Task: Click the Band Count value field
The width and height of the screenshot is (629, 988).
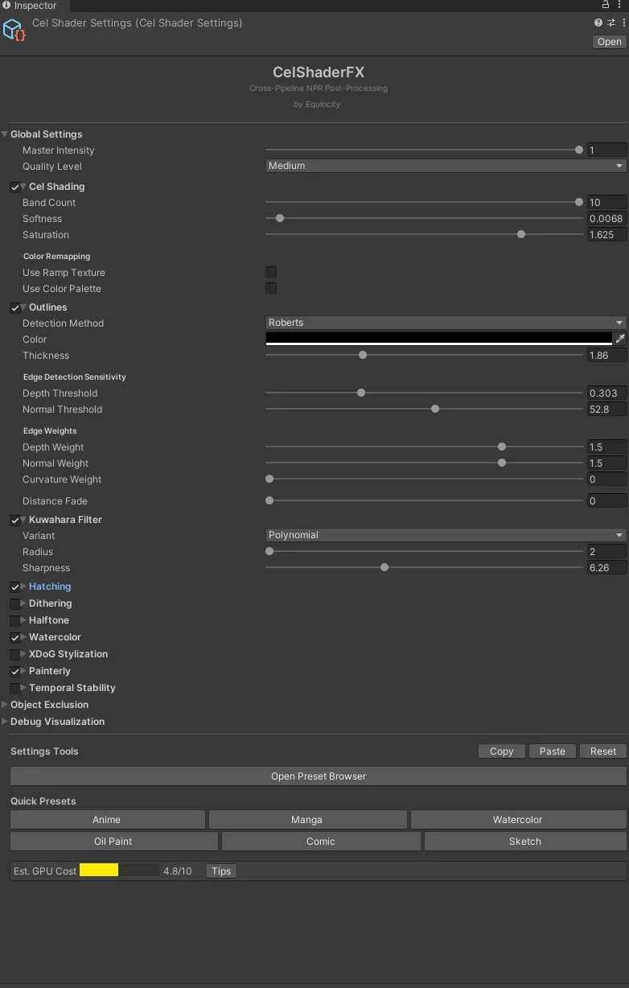Action: 606,203
